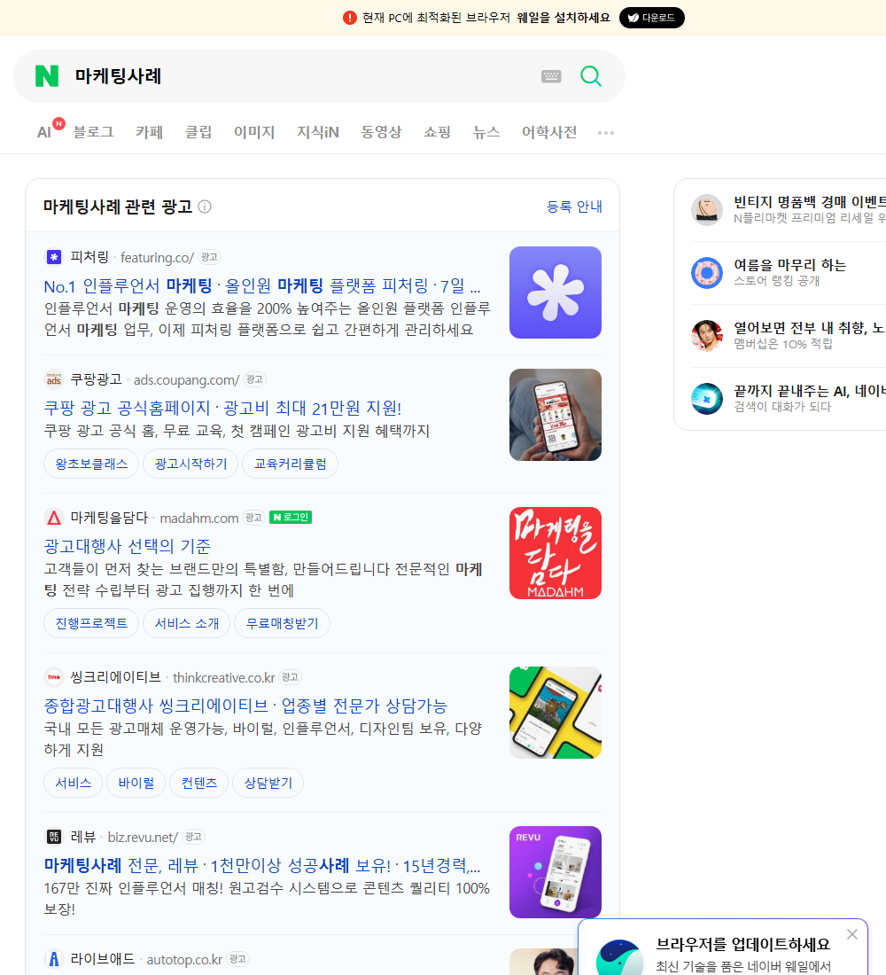This screenshot has height=975, width=886.
Task: Click the info icon next to 관련 광고
Action: pos(205,207)
